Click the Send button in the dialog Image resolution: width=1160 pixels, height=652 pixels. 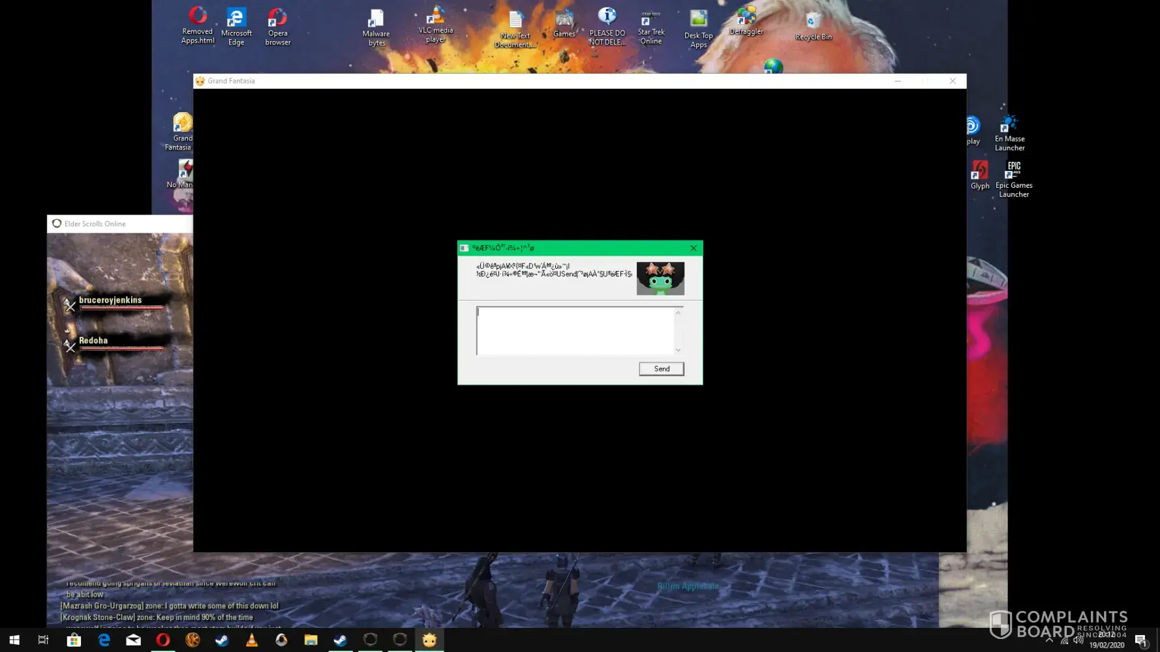662,369
